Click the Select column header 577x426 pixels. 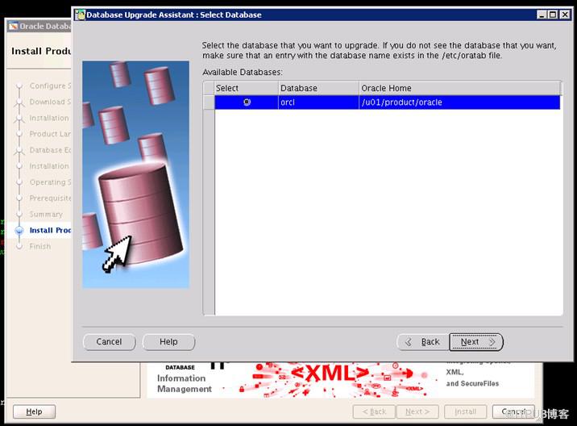(x=246, y=89)
